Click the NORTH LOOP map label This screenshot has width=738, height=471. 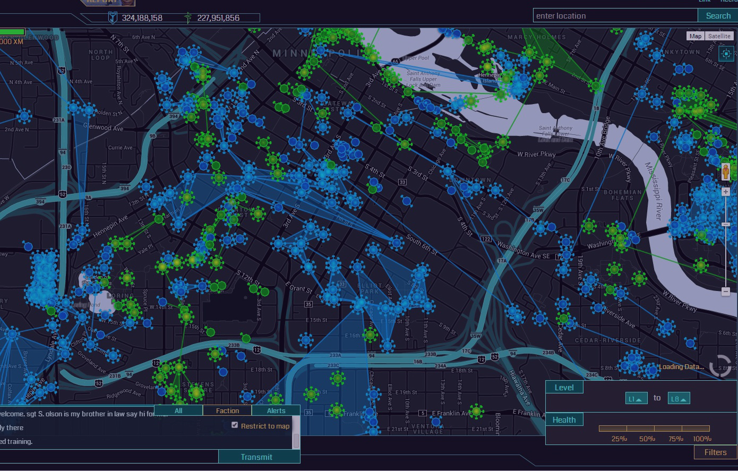pyautogui.click(x=101, y=55)
